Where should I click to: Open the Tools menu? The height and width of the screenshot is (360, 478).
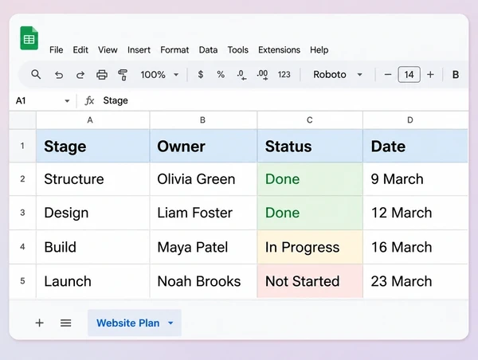click(x=238, y=49)
